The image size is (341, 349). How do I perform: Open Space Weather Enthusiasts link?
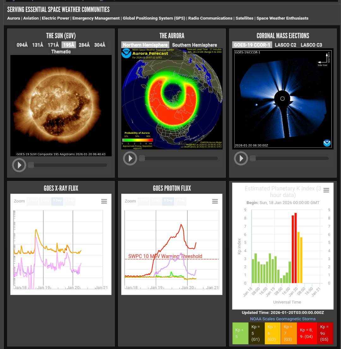click(282, 18)
